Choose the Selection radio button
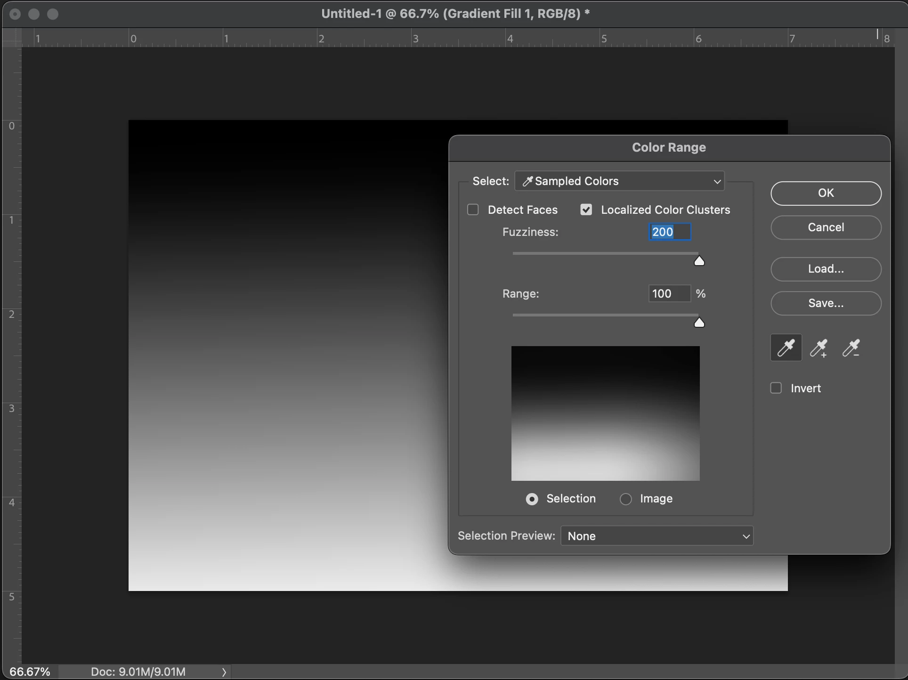 pos(532,499)
